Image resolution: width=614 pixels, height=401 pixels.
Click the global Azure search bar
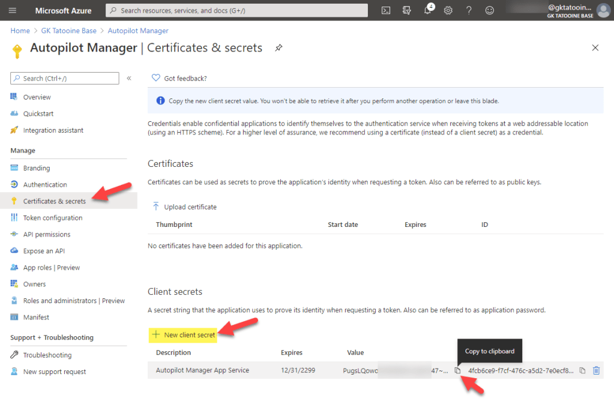[237, 10]
